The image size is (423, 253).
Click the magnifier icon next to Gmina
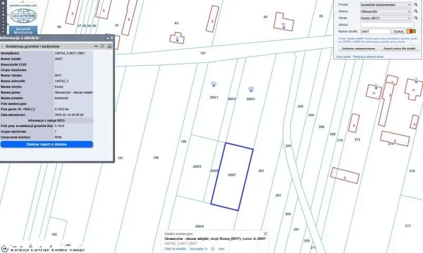416,11
